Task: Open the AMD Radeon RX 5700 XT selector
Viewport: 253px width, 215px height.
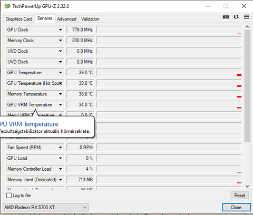Action: click(45, 208)
